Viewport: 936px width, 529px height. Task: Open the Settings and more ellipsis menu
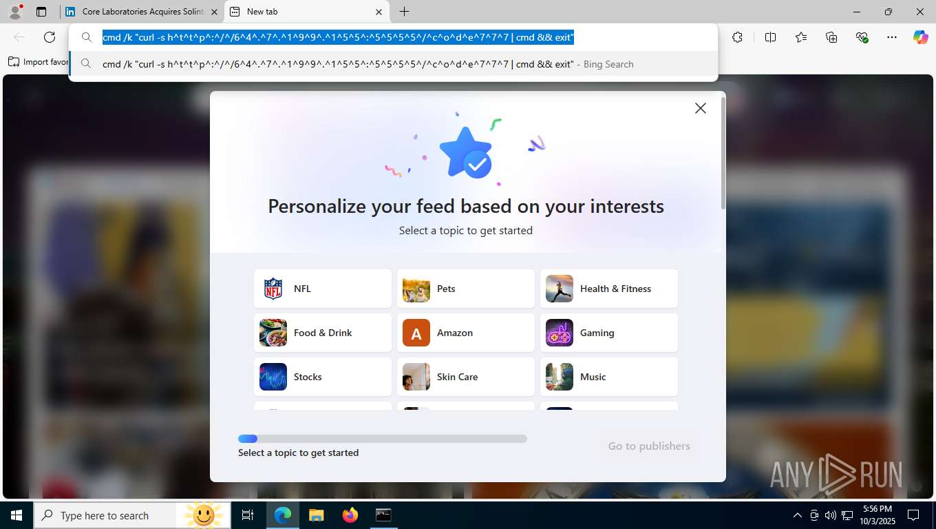point(892,37)
